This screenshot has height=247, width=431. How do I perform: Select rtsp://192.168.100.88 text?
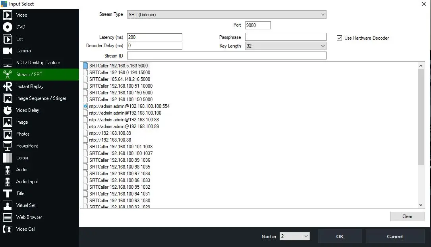(x=110, y=140)
